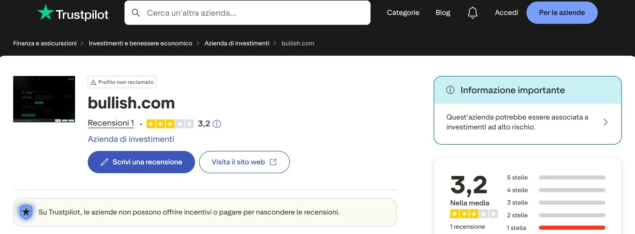This screenshot has height=234, width=635.
Task: Click the external link icon on Visita il sito web
Action: [273, 162]
